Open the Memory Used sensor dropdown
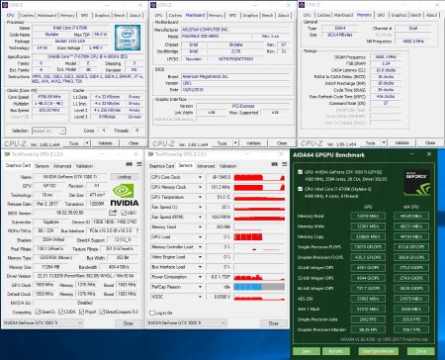The height and width of the screenshot is (360, 445). click(x=200, y=227)
